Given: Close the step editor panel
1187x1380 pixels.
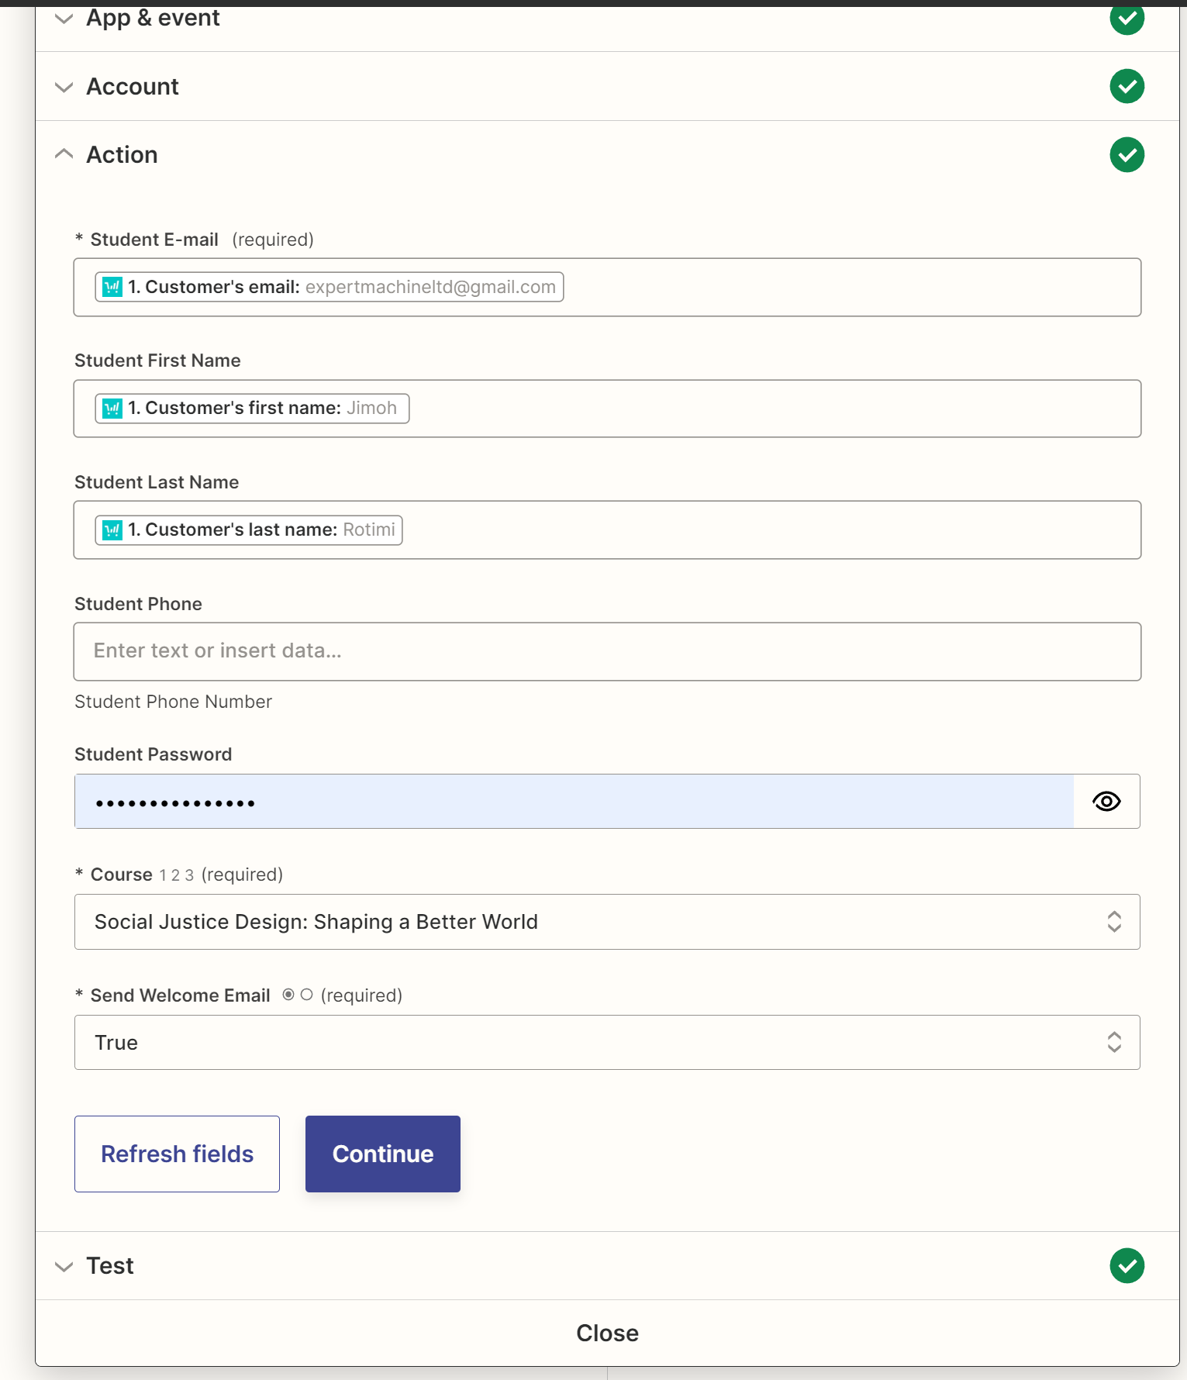Looking at the screenshot, I should click(x=607, y=1333).
